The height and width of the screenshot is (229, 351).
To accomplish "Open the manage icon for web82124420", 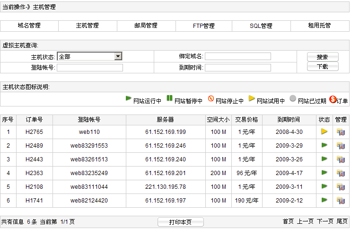I will 341,200.
